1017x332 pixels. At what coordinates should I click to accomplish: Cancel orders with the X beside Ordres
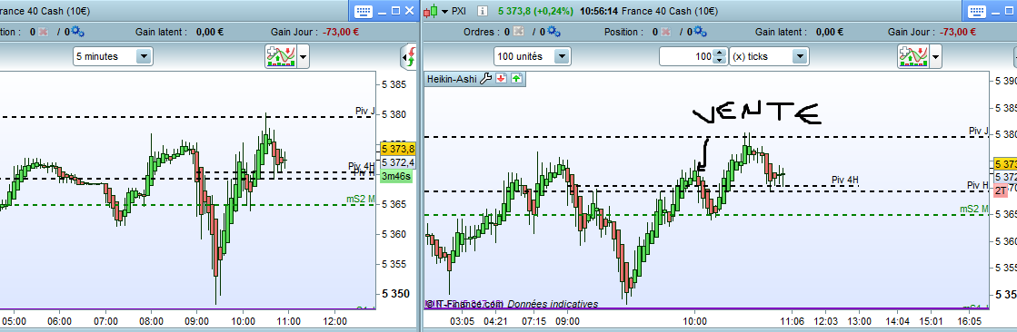click(x=518, y=31)
